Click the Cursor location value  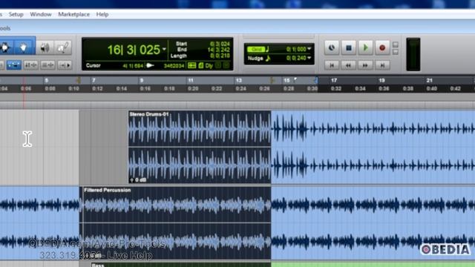133,66
